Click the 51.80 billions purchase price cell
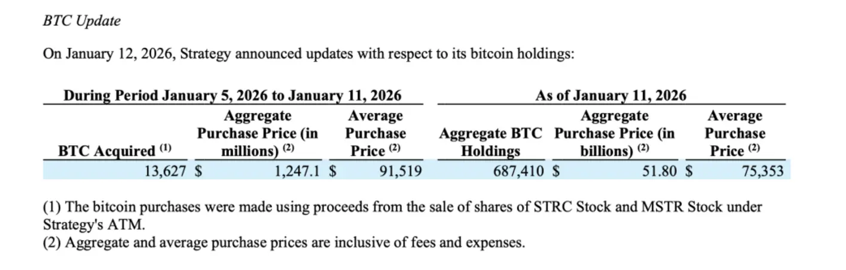This screenshot has width=846, height=270. coord(660,172)
